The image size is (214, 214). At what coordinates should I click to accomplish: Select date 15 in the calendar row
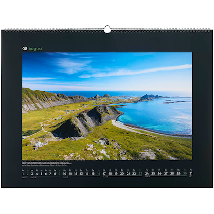[x=93, y=174]
